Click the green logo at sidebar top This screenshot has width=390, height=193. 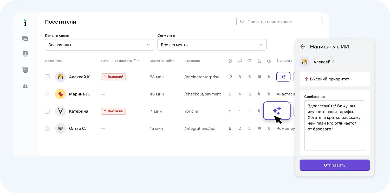pyautogui.click(x=25, y=23)
